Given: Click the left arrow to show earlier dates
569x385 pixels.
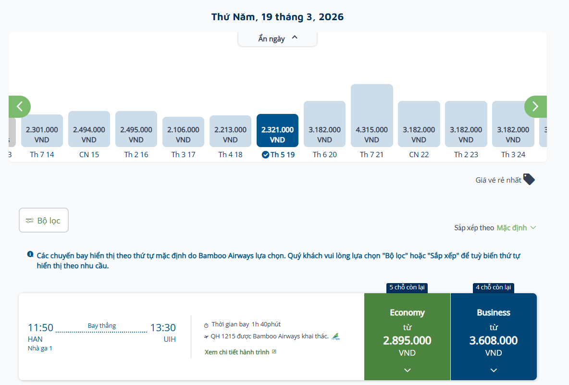Looking at the screenshot, I should (20, 107).
